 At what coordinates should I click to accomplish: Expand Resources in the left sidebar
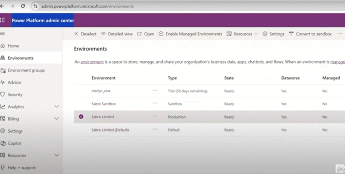pyautogui.click(x=56, y=155)
